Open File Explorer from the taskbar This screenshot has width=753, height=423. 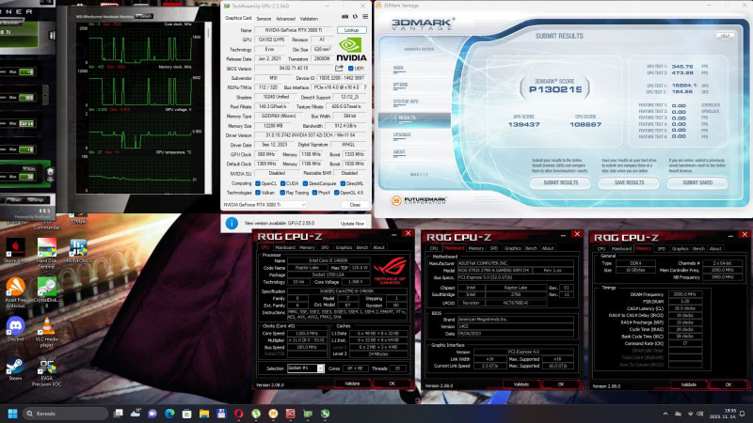[204, 414]
